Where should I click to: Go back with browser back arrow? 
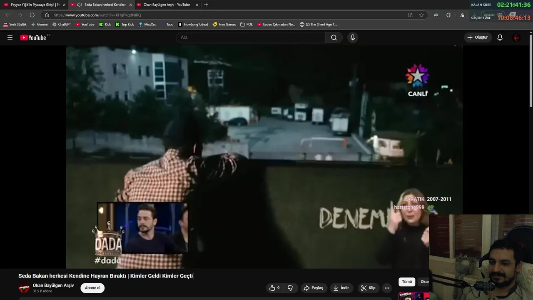7,15
